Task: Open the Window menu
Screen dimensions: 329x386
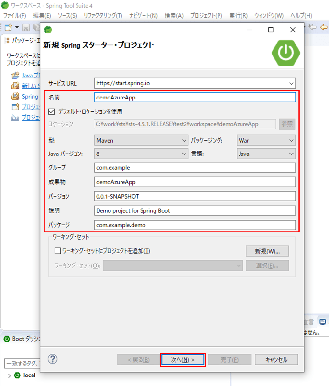Action: pos(269,16)
